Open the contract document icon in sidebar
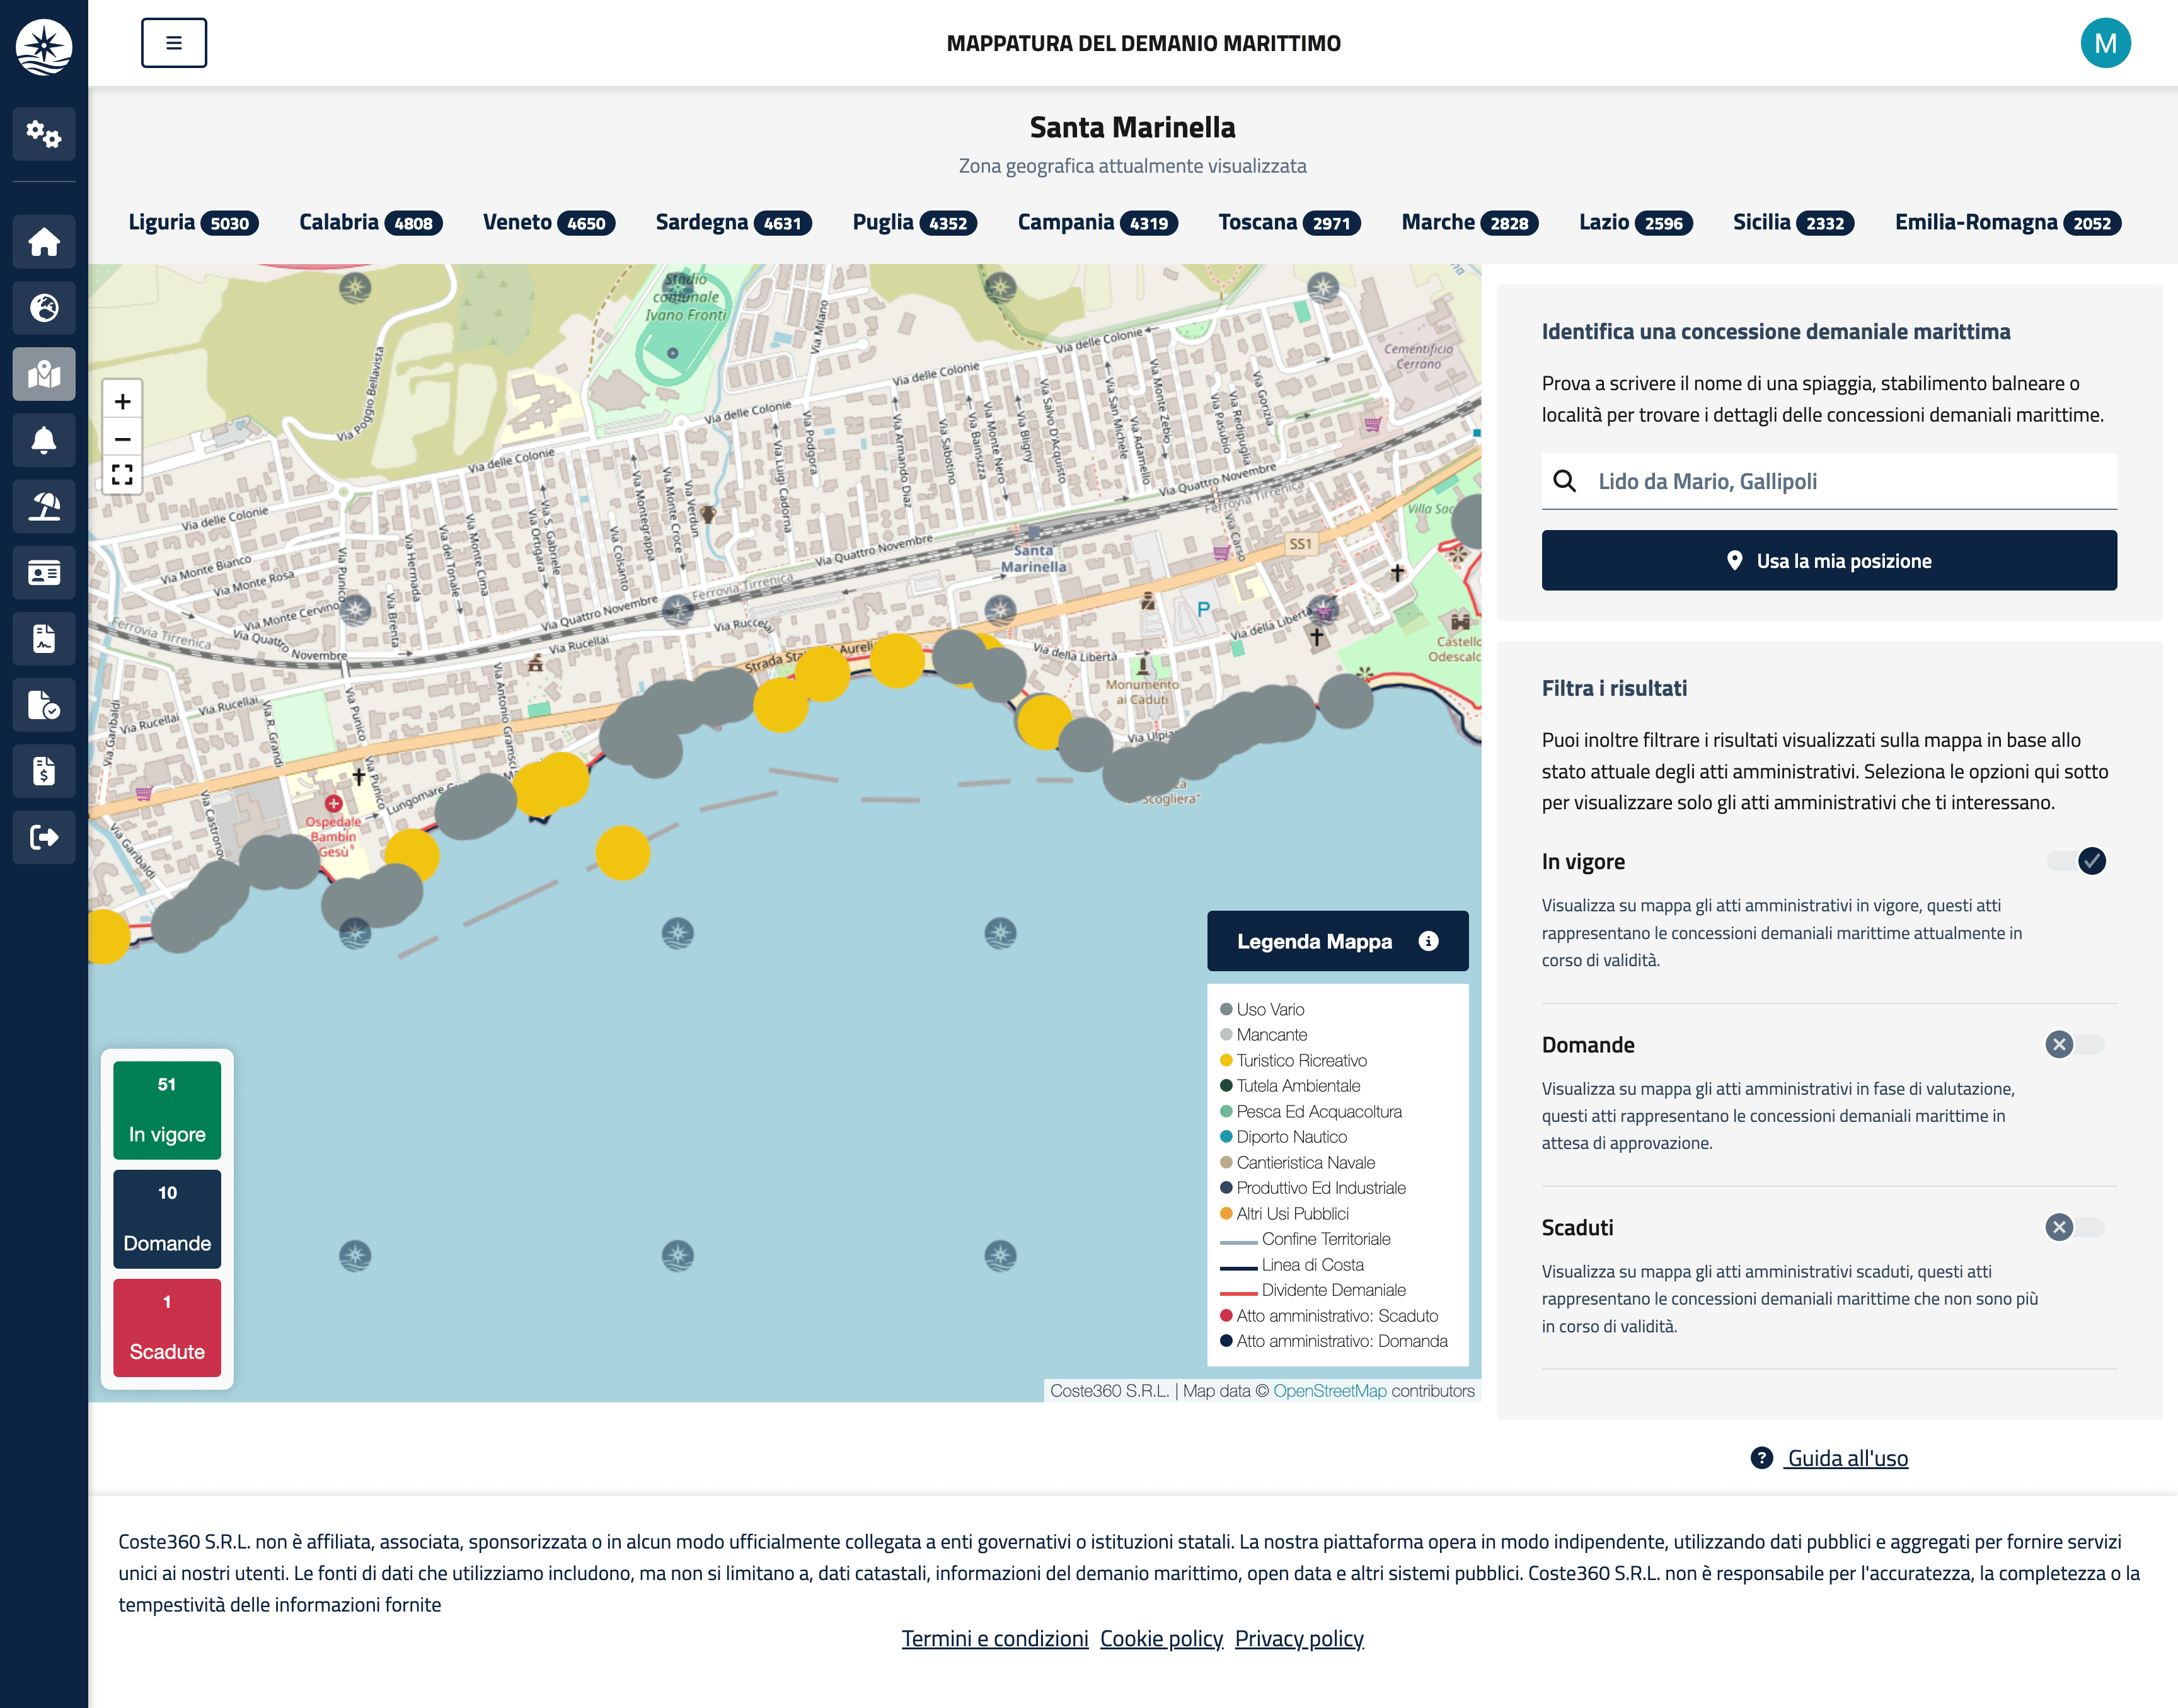 44,638
